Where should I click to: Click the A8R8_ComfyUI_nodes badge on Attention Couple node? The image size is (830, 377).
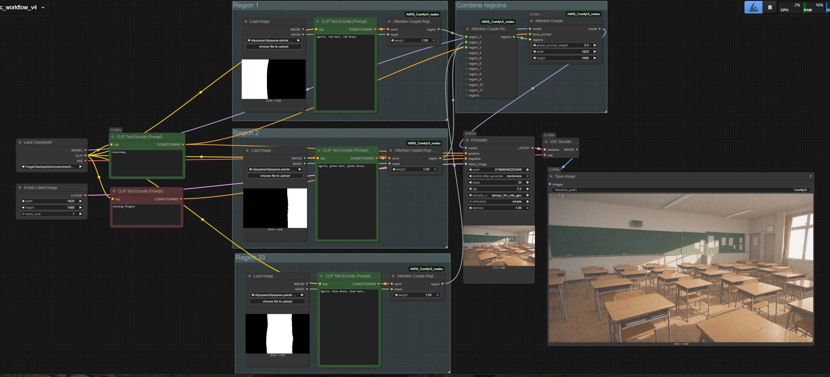pos(583,14)
